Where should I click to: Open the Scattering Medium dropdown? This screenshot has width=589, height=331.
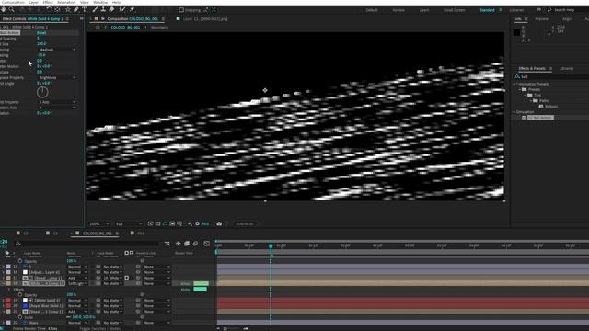(57, 50)
